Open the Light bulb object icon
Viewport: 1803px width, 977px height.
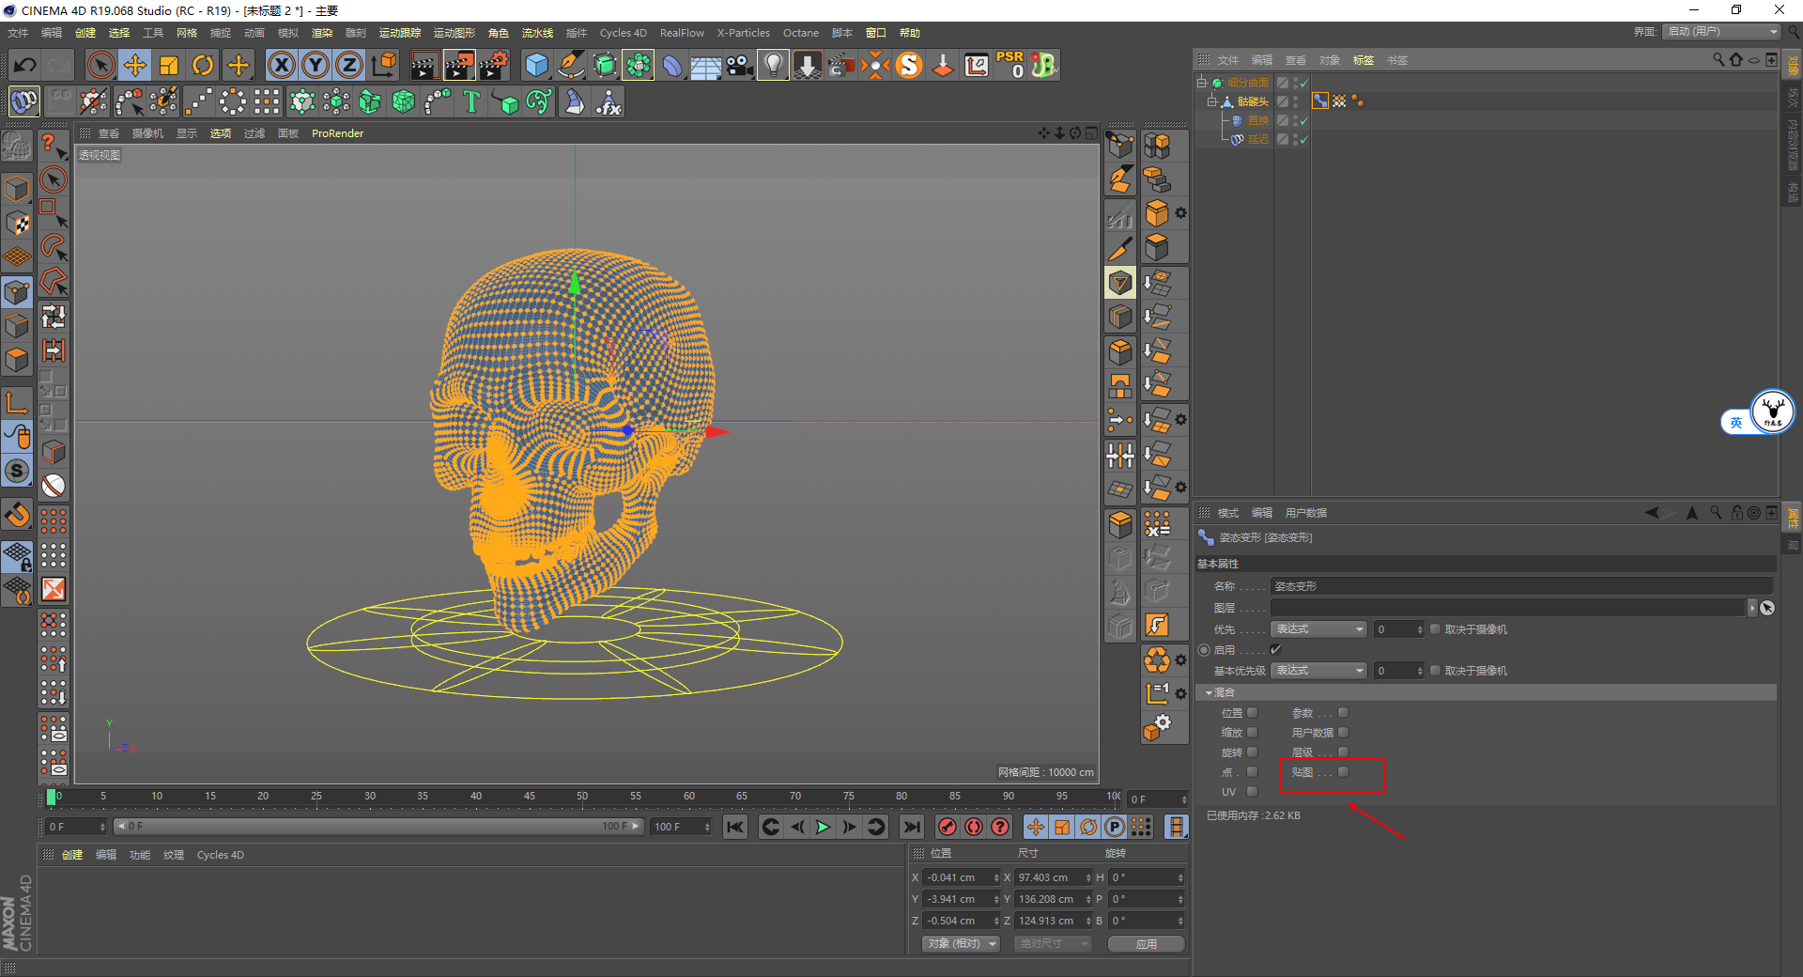[773, 65]
